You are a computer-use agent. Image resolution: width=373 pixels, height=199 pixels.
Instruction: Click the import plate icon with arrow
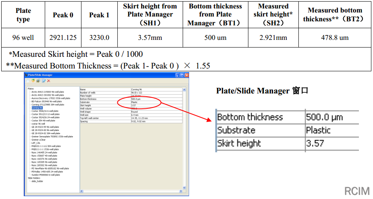pyautogui.click(x=33, y=81)
